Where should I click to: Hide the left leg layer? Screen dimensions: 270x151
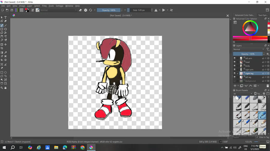click(235, 77)
